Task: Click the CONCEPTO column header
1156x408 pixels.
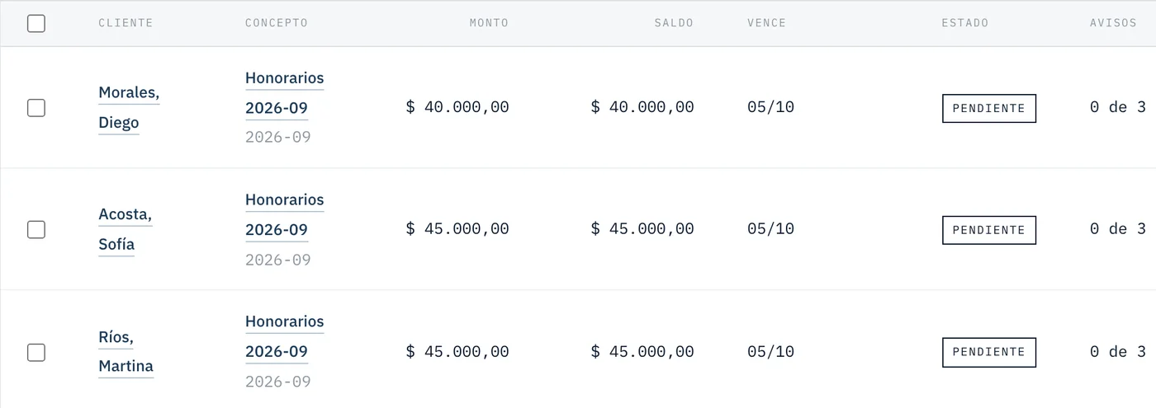Action: (277, 23)
